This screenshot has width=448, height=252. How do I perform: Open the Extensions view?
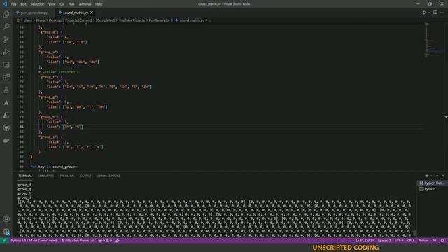click(x=6, y=78)
